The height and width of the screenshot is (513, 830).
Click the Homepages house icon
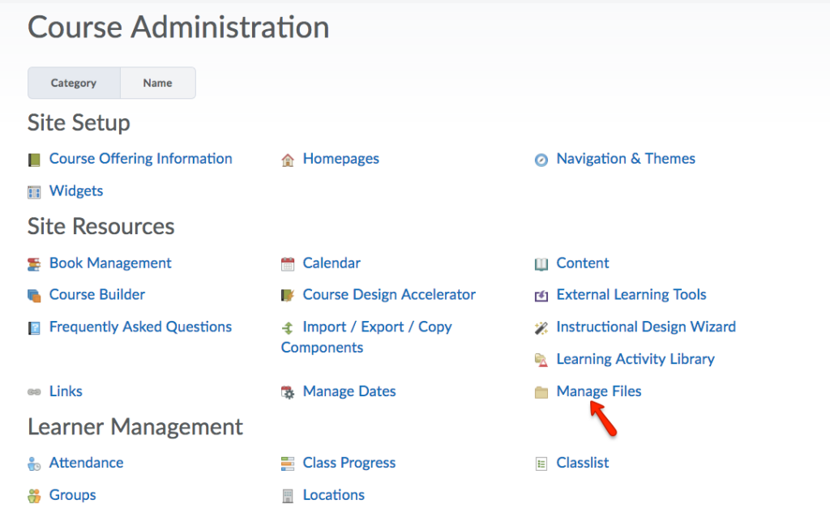click(x=288, y=160)
